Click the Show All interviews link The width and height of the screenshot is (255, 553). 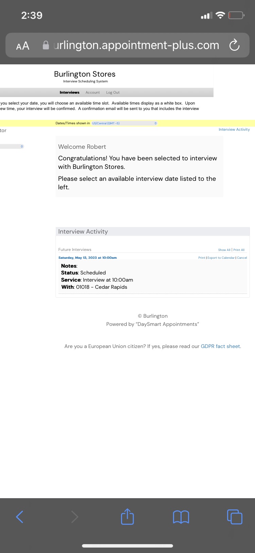click(224, 250)
